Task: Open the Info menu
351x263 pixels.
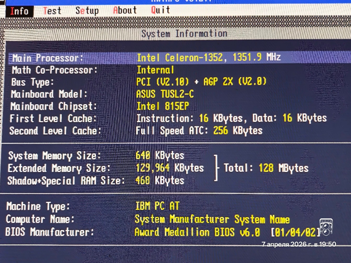Action: point(19,11)
